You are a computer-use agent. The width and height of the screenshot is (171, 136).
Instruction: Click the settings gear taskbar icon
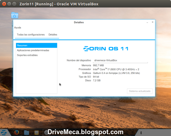(x=46, y=133)
